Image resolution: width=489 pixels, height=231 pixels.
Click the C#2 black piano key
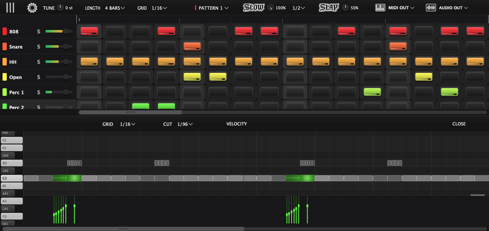[8, 171]
